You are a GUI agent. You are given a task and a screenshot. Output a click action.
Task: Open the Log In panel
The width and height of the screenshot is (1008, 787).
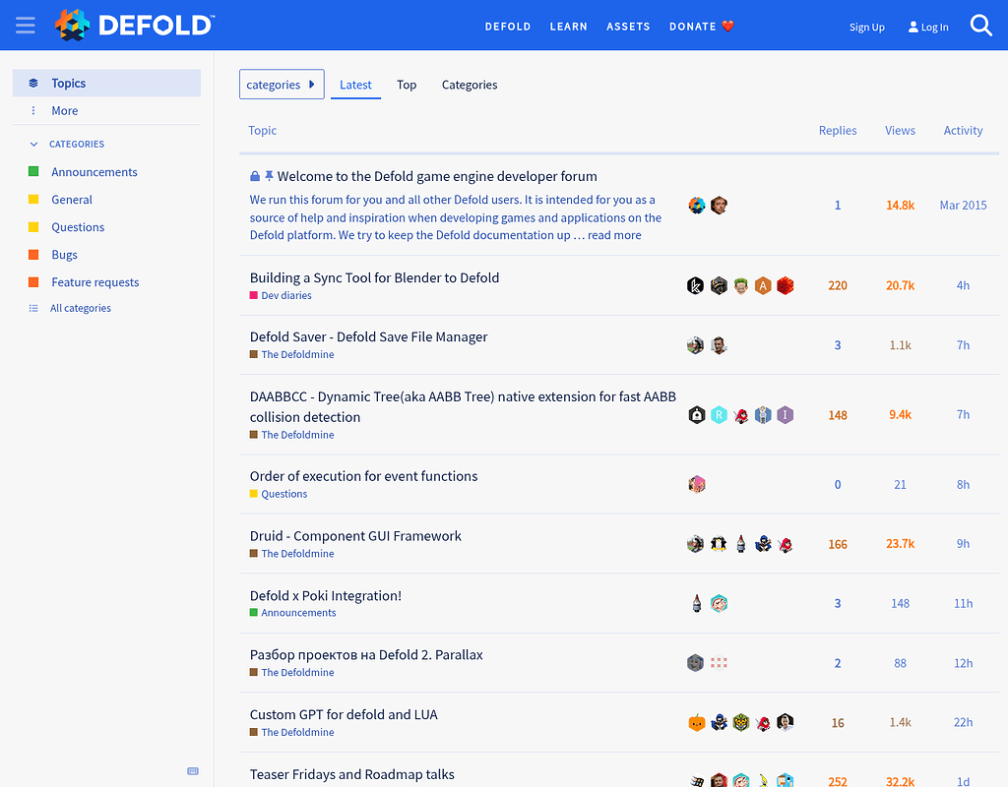coord(926,27)
